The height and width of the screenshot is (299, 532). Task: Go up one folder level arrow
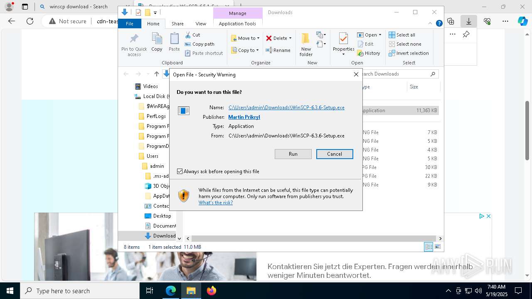tap(156, 74)
